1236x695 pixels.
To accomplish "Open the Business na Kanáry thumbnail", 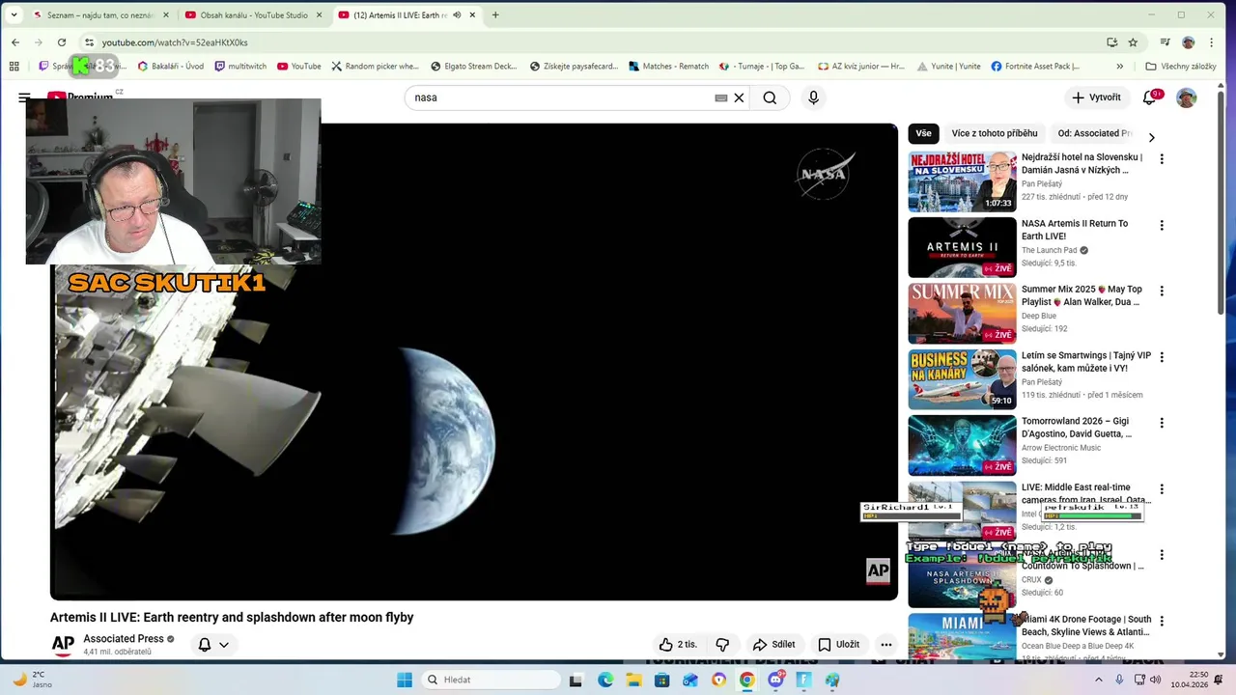I will pyautogui.click(x=962, y=379).
